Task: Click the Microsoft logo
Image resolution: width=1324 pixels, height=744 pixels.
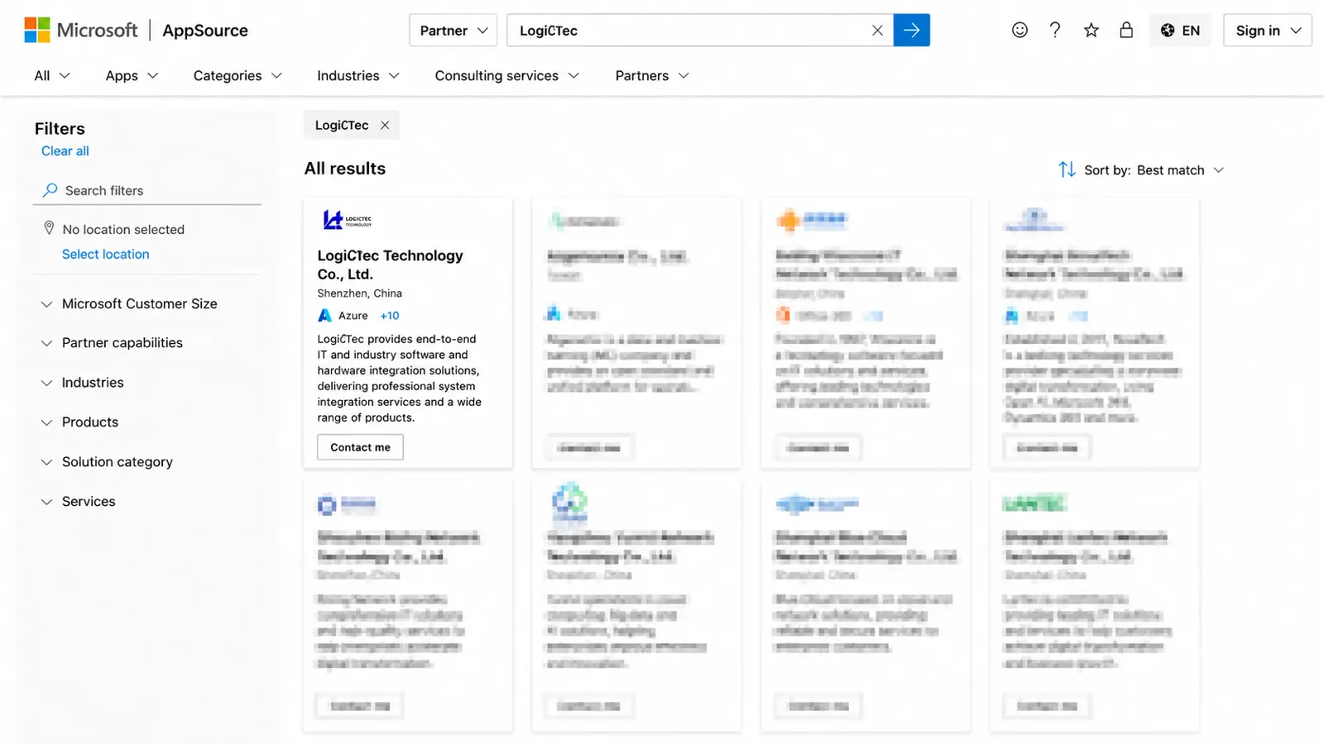Action: pos(81,31)
